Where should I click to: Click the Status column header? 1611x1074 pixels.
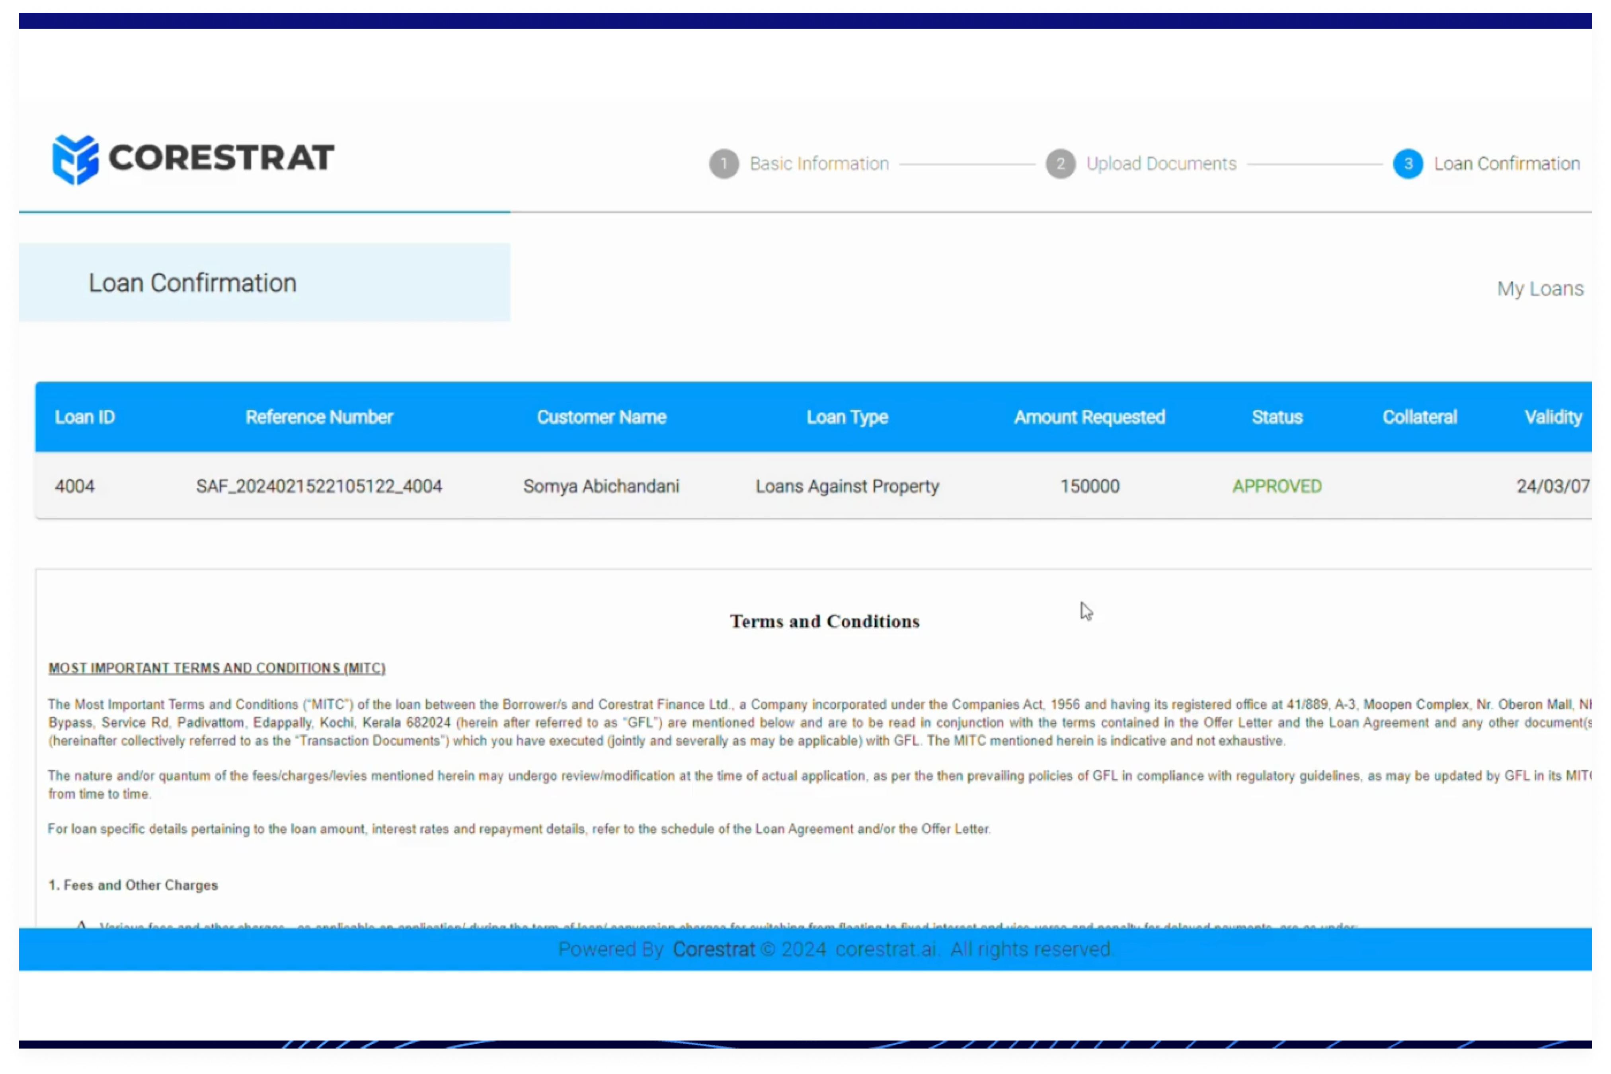tap(1277, 417)
